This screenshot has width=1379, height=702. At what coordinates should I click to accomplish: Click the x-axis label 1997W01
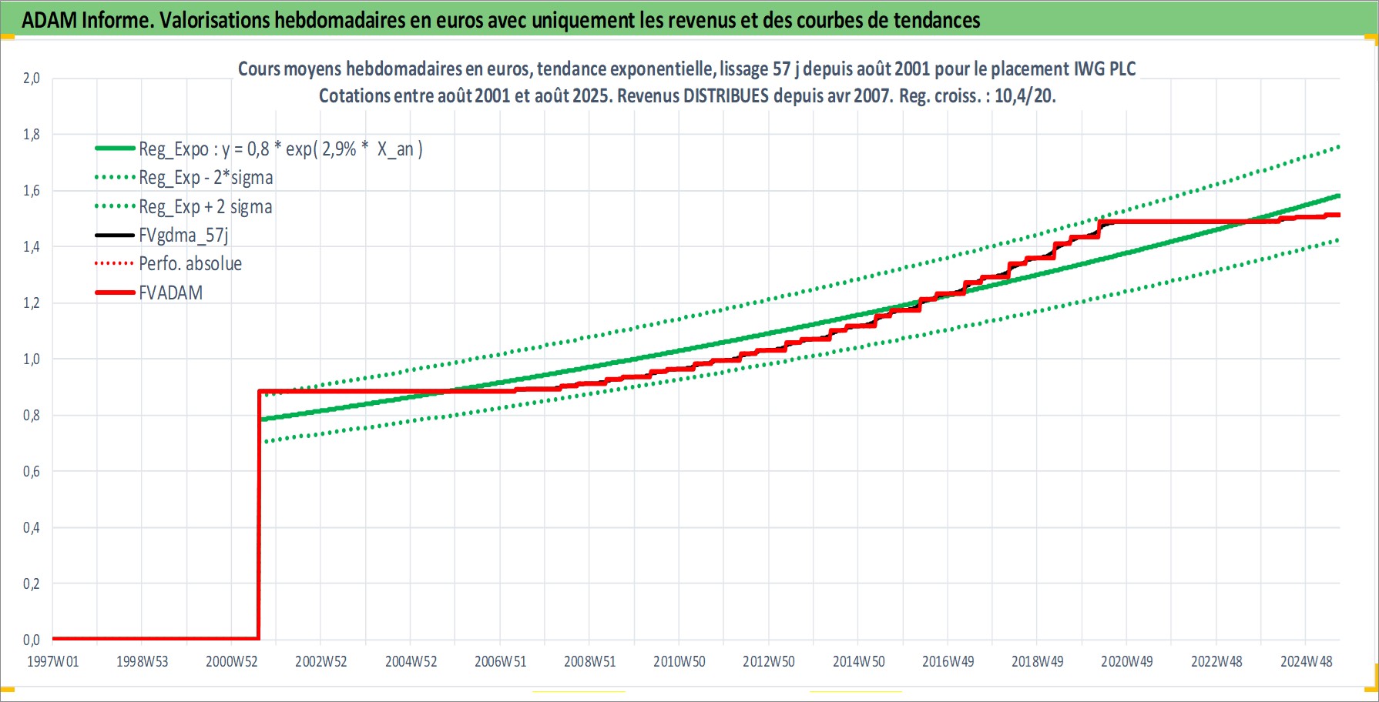52,661
